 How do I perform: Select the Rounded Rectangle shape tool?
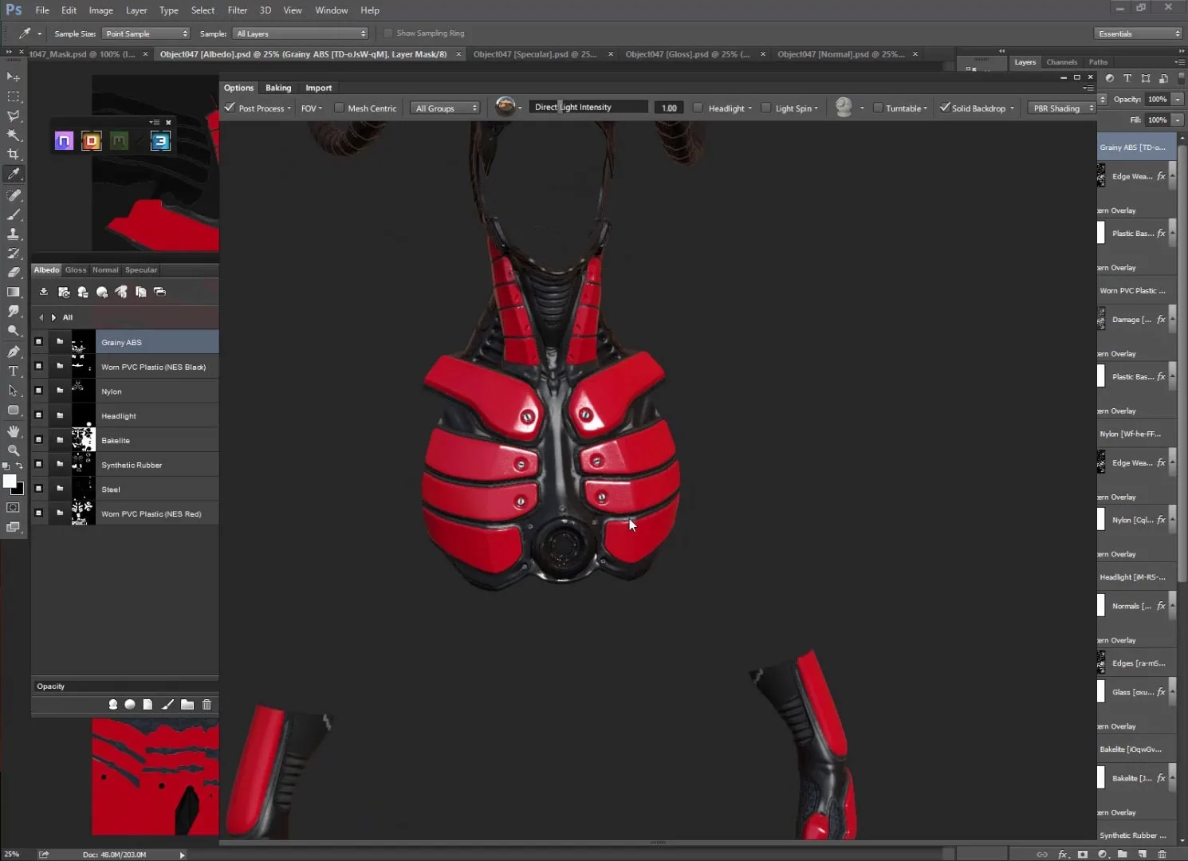[14, 410]
